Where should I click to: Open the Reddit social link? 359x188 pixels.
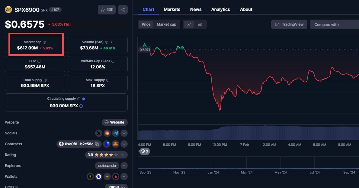coord(107,133)
